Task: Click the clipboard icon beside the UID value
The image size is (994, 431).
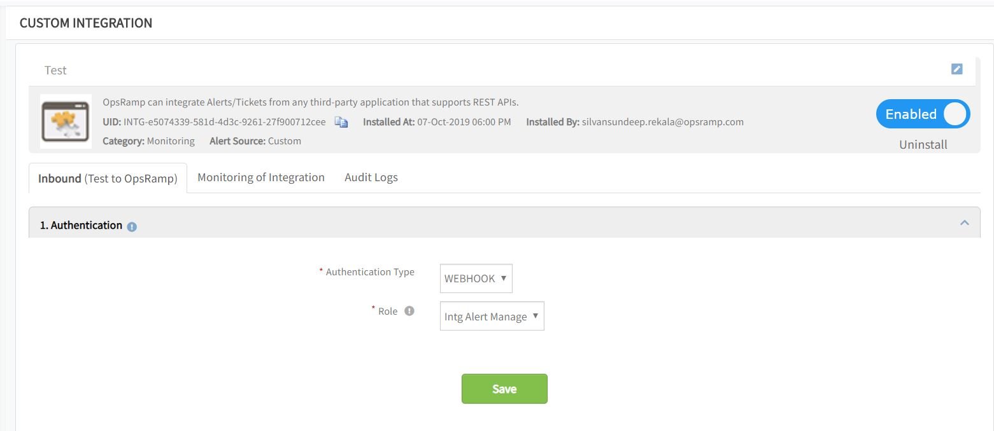Action: [x=341, y=122]
